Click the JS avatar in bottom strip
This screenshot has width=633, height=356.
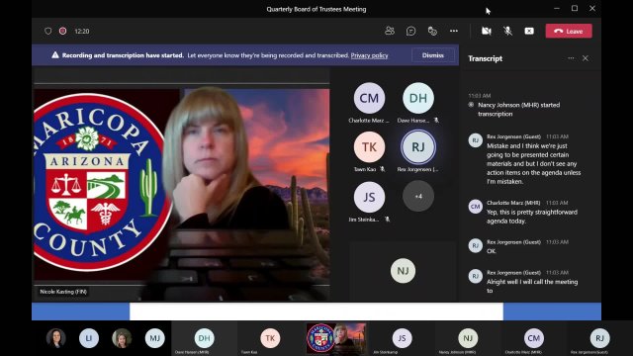coord(403,338)
